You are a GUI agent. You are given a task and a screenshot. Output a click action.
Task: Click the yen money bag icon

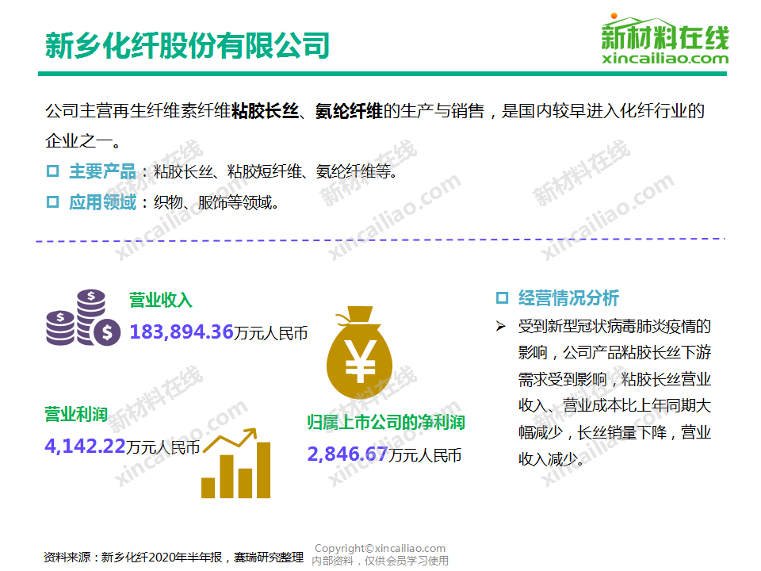point(358,352)
